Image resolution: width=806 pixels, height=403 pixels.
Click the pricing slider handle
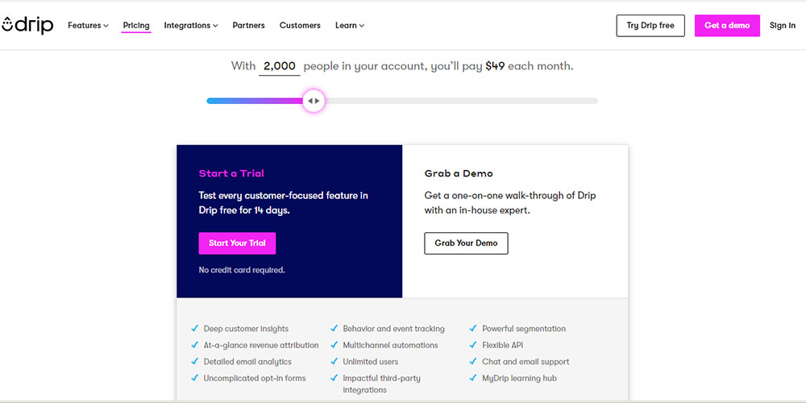(314, 101)
